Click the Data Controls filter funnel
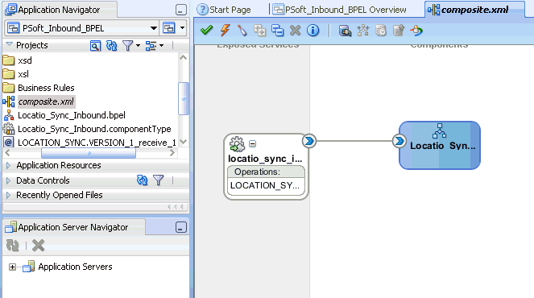 point(159,180)
